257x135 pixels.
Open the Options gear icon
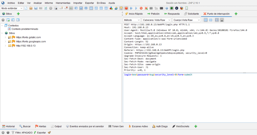pos(51,8)
